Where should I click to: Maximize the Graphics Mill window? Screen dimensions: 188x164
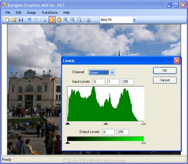[x=176, y=5]
